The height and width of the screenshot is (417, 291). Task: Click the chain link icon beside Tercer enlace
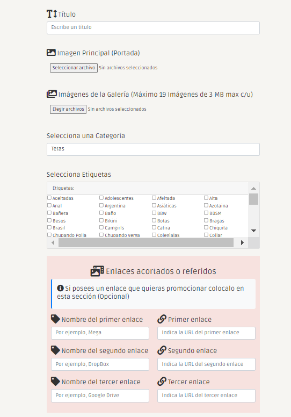point(162,382)
